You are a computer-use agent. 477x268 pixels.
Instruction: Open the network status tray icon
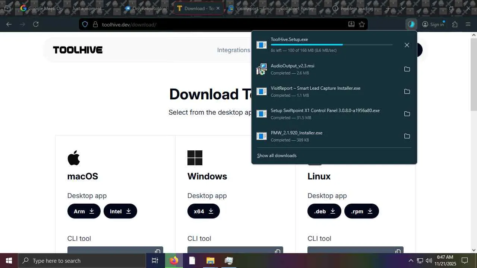(x=420, y=261)
